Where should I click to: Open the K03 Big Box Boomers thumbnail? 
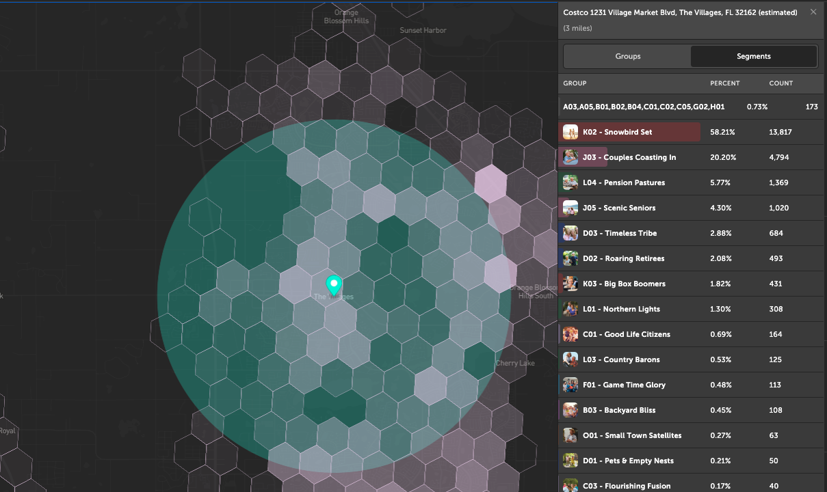coord(570,284)
